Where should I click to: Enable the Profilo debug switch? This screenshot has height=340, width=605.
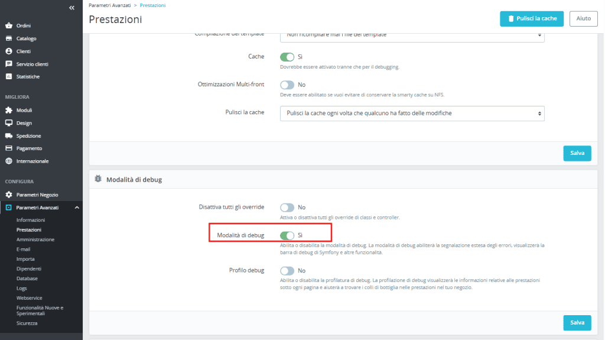point(287,271)
